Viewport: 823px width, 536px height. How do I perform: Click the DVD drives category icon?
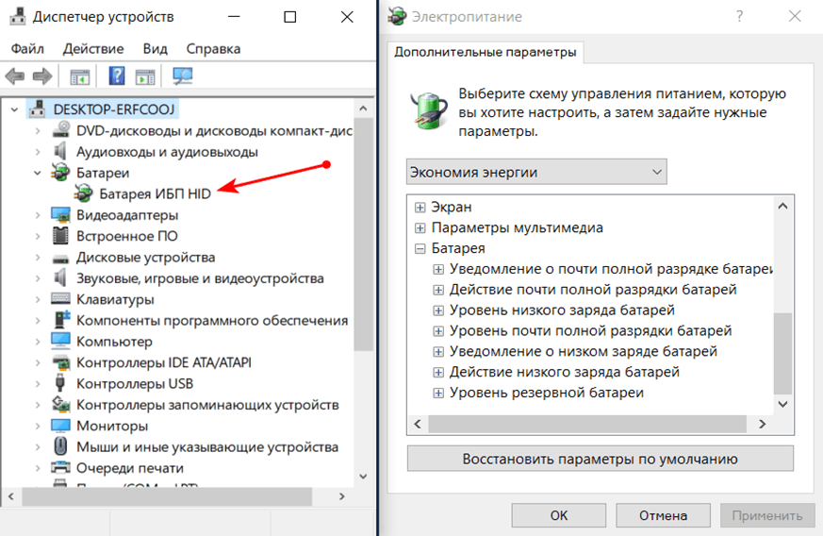coord(61,130)
